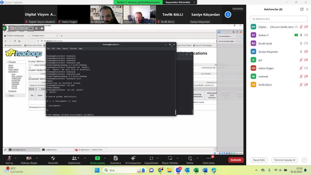Toggle camera-off icon for mehmet
This screenshot has width=311, height=175.
point(306,77)
